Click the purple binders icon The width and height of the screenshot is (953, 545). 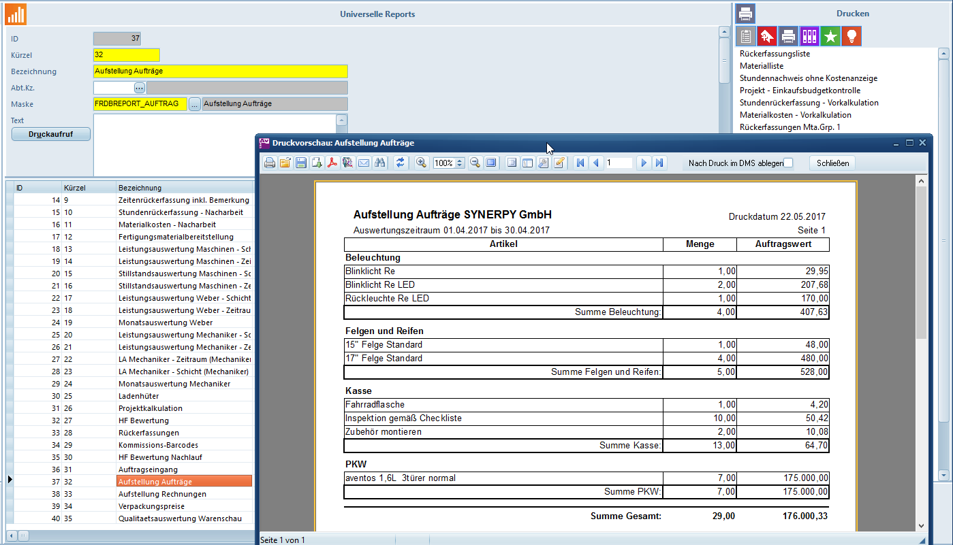809,37
